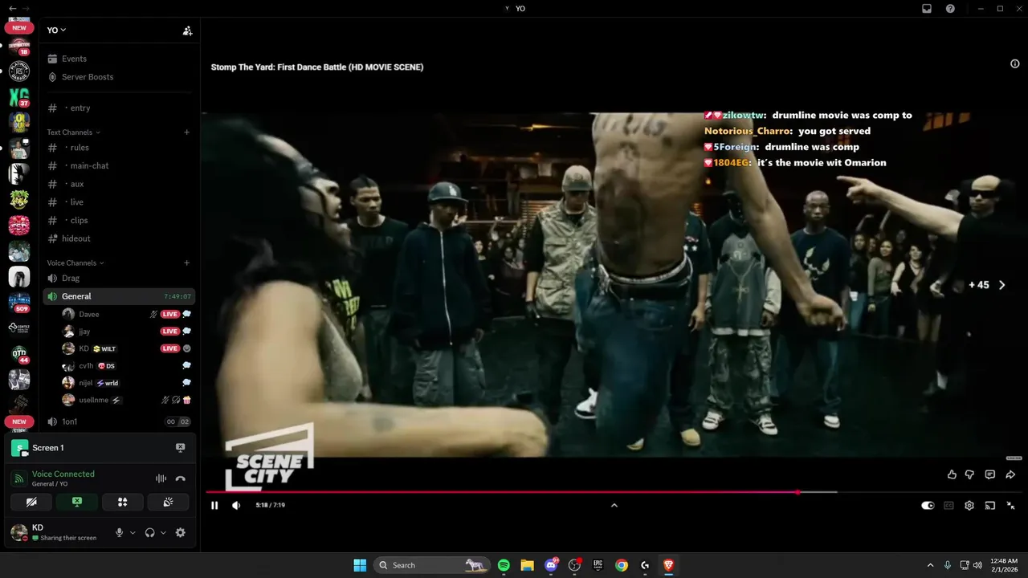The image size is (1028, 578).
Task: Turn on camera in the voice panel
Action: coord(31,502)
